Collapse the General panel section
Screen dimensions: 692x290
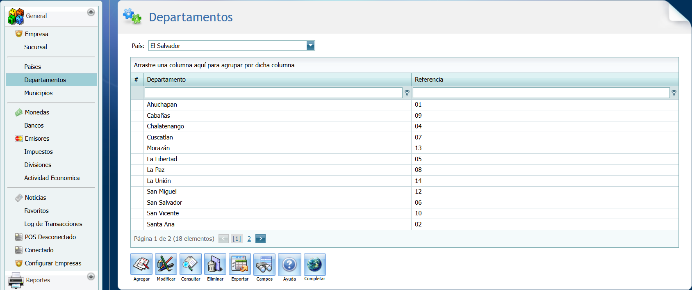(91, 12)
